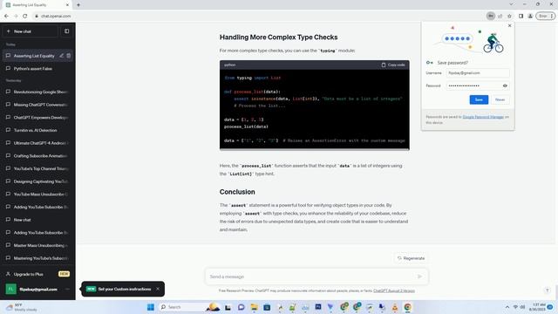This screenshot has width=558, height=314.
Task: Click Regenerate response button
Action: [411, 258]
